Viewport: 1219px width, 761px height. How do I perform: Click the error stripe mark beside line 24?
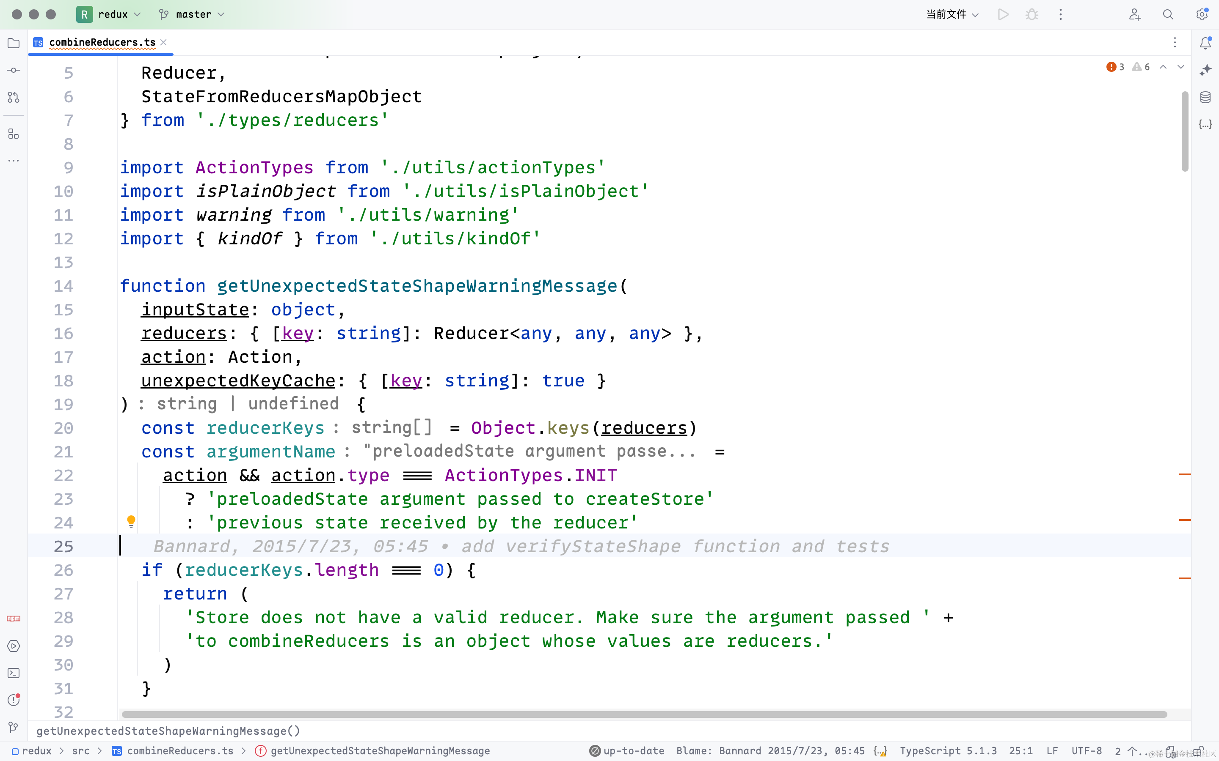1185,520
